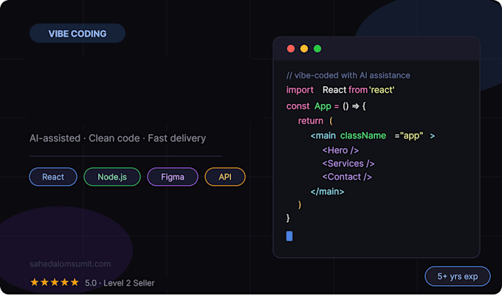Open the sahedalomsumit.com link
The width and height of the screenshot is (502, 302).
pyautogui.click(x=70, y=264)
